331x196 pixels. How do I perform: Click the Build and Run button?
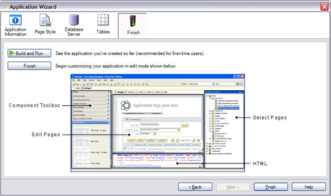[x=30, y=53]
